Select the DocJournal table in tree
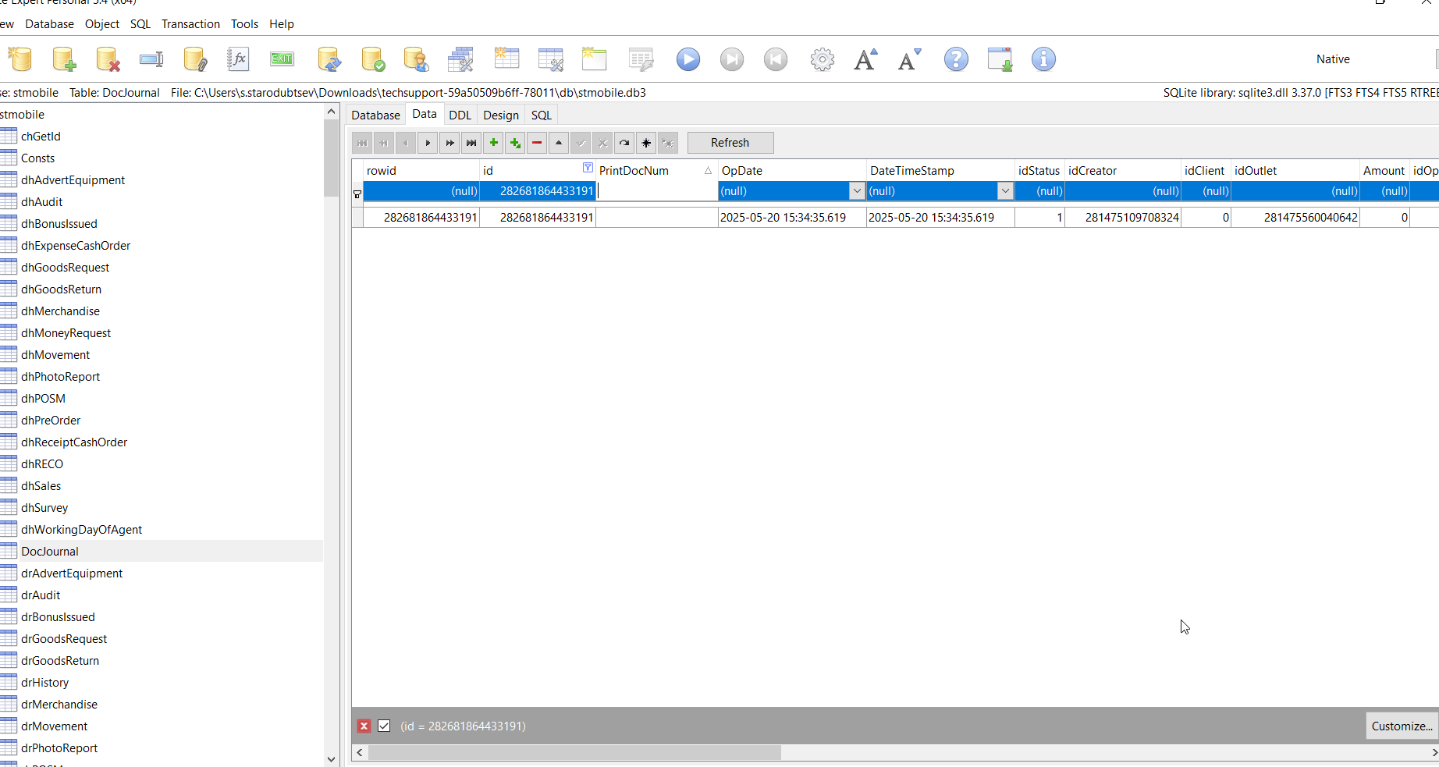Image resolution: width=1439 pixels, height=767 pixels. pos(50,551)
